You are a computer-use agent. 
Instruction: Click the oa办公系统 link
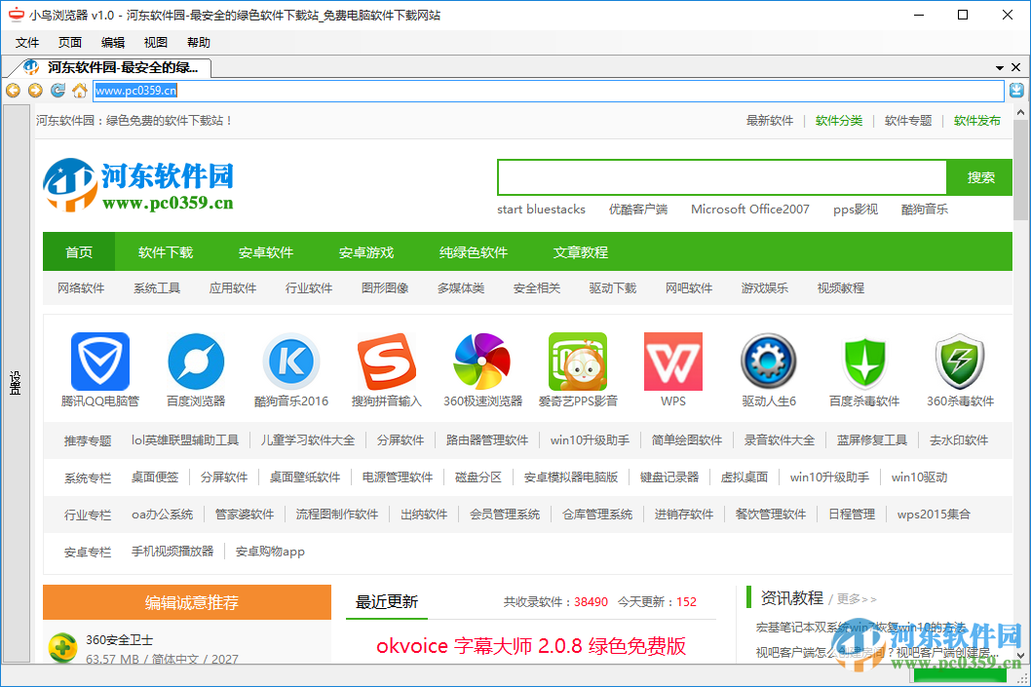pyautogui.click(x=163, y=515)
